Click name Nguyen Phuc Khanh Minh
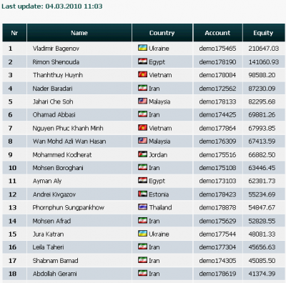Image resolution: width=286 pixels, height=283 pixels. pyautogui.click(x=68, y=128)
